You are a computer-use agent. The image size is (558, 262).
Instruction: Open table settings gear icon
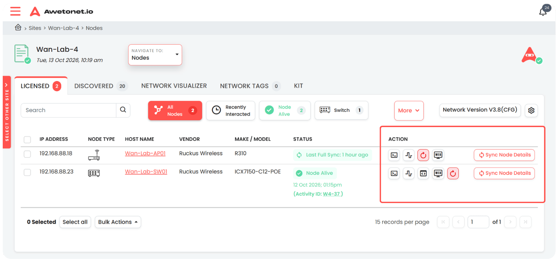click(531, 110)
